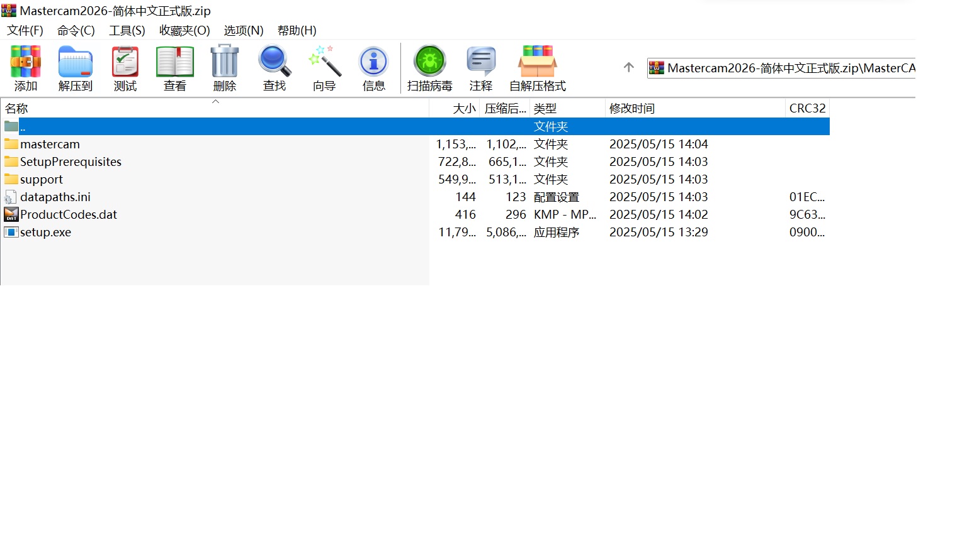Sort files by clicking 修改时间 column header
Image resolution: width=967 pixels, height=543 pixels.
tap(631, 107)
